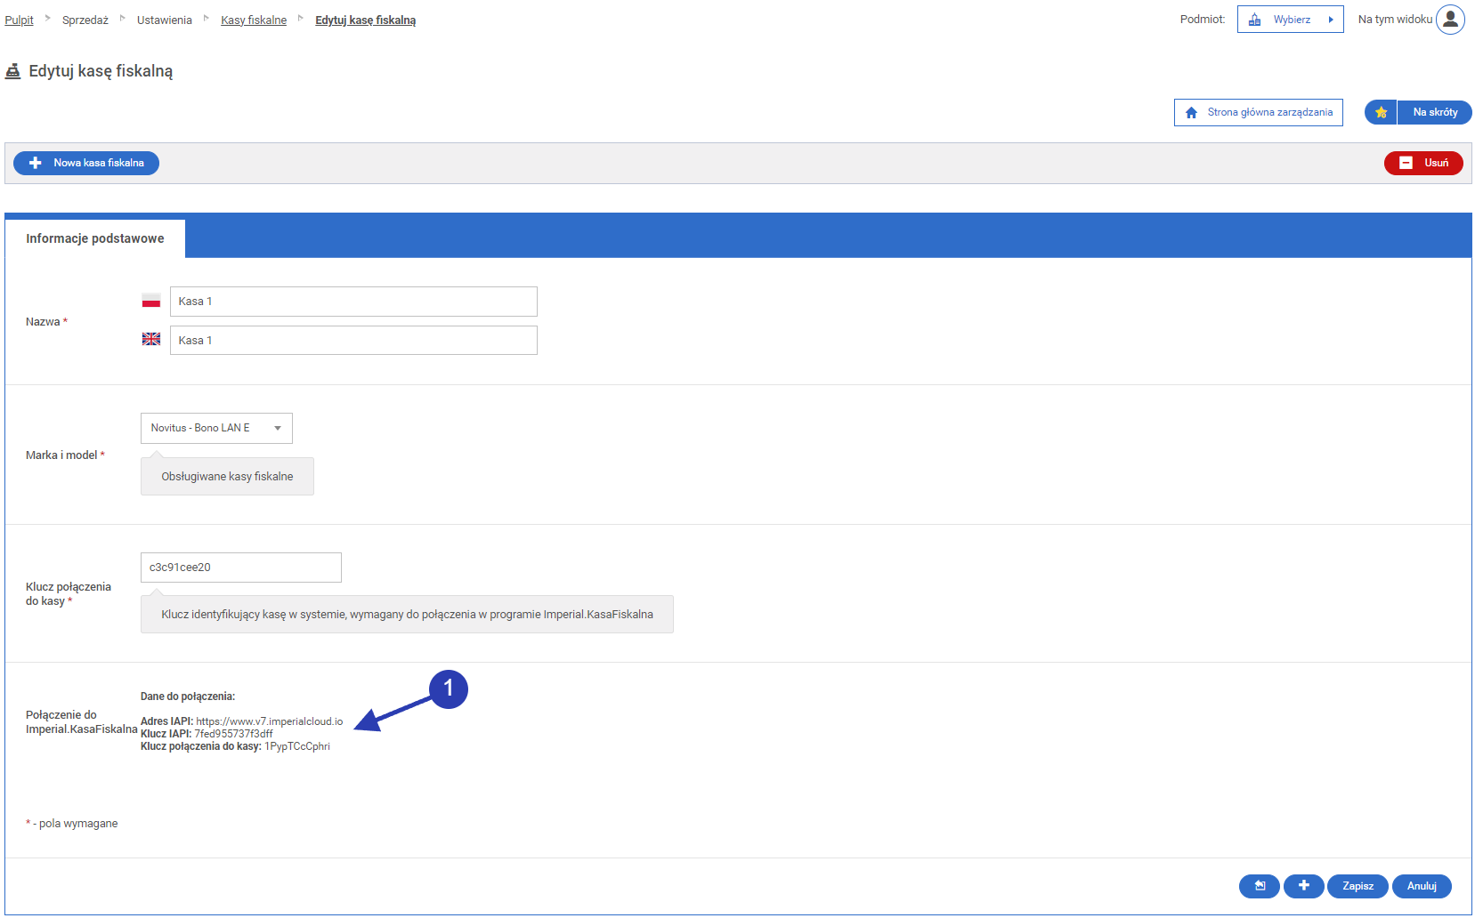Click the save-and-return icon button
This screenshot has height=918, width=1475.
(x=1259, y=886)
